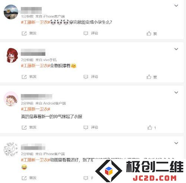Like the Android client post with 1 like
Image resolution: width=186 pixels, height=183 pixels.
pyautogui.click(x=150, y=127)
